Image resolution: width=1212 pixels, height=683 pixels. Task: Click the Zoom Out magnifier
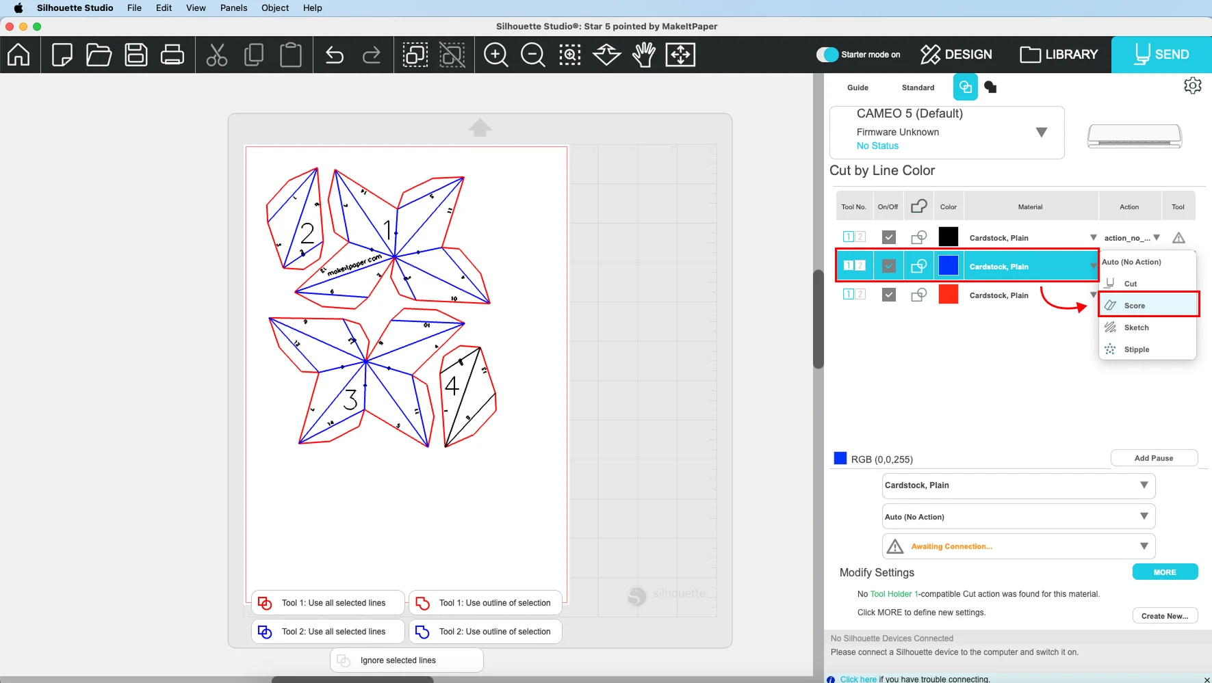point(533,54)
